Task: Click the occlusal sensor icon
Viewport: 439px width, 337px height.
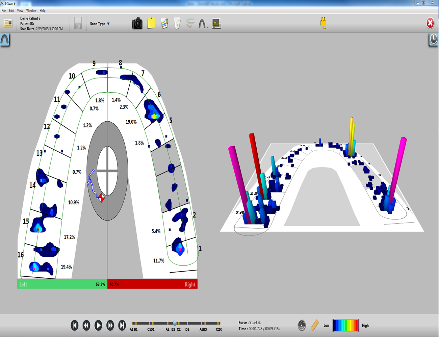Action: (191, 23)
